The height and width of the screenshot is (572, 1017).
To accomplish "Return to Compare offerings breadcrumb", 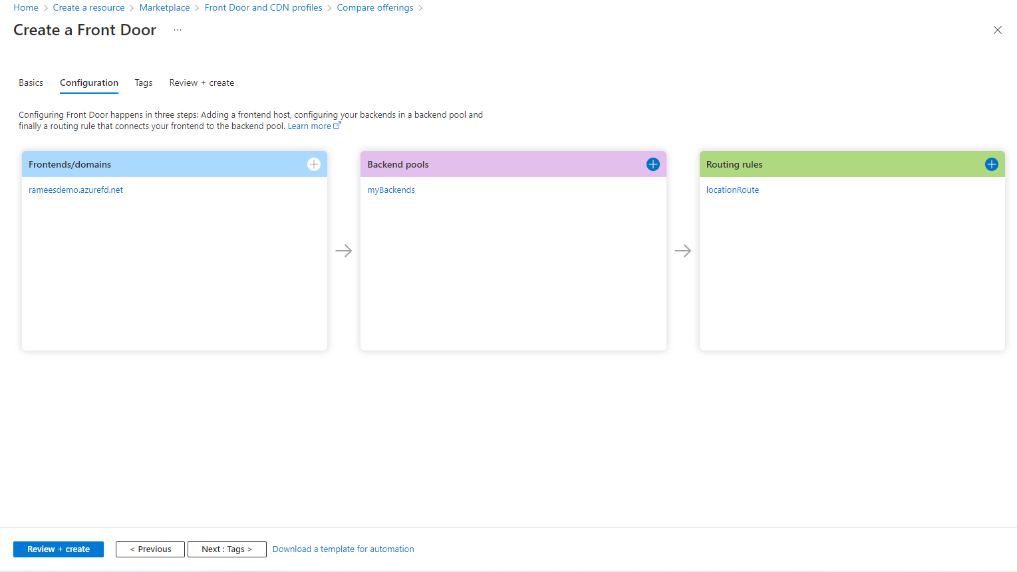I will pos(375,8).
